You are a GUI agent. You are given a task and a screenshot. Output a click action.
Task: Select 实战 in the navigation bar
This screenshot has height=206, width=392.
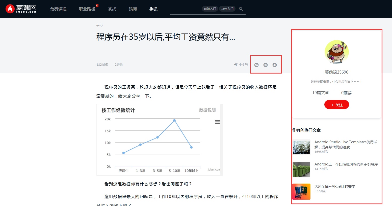click(x=112, y=9)
